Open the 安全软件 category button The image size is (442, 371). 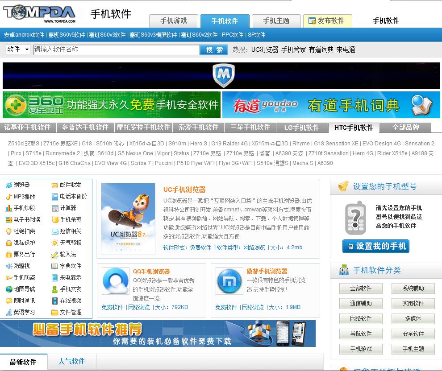pyautogui.click(x=413, y=334)
